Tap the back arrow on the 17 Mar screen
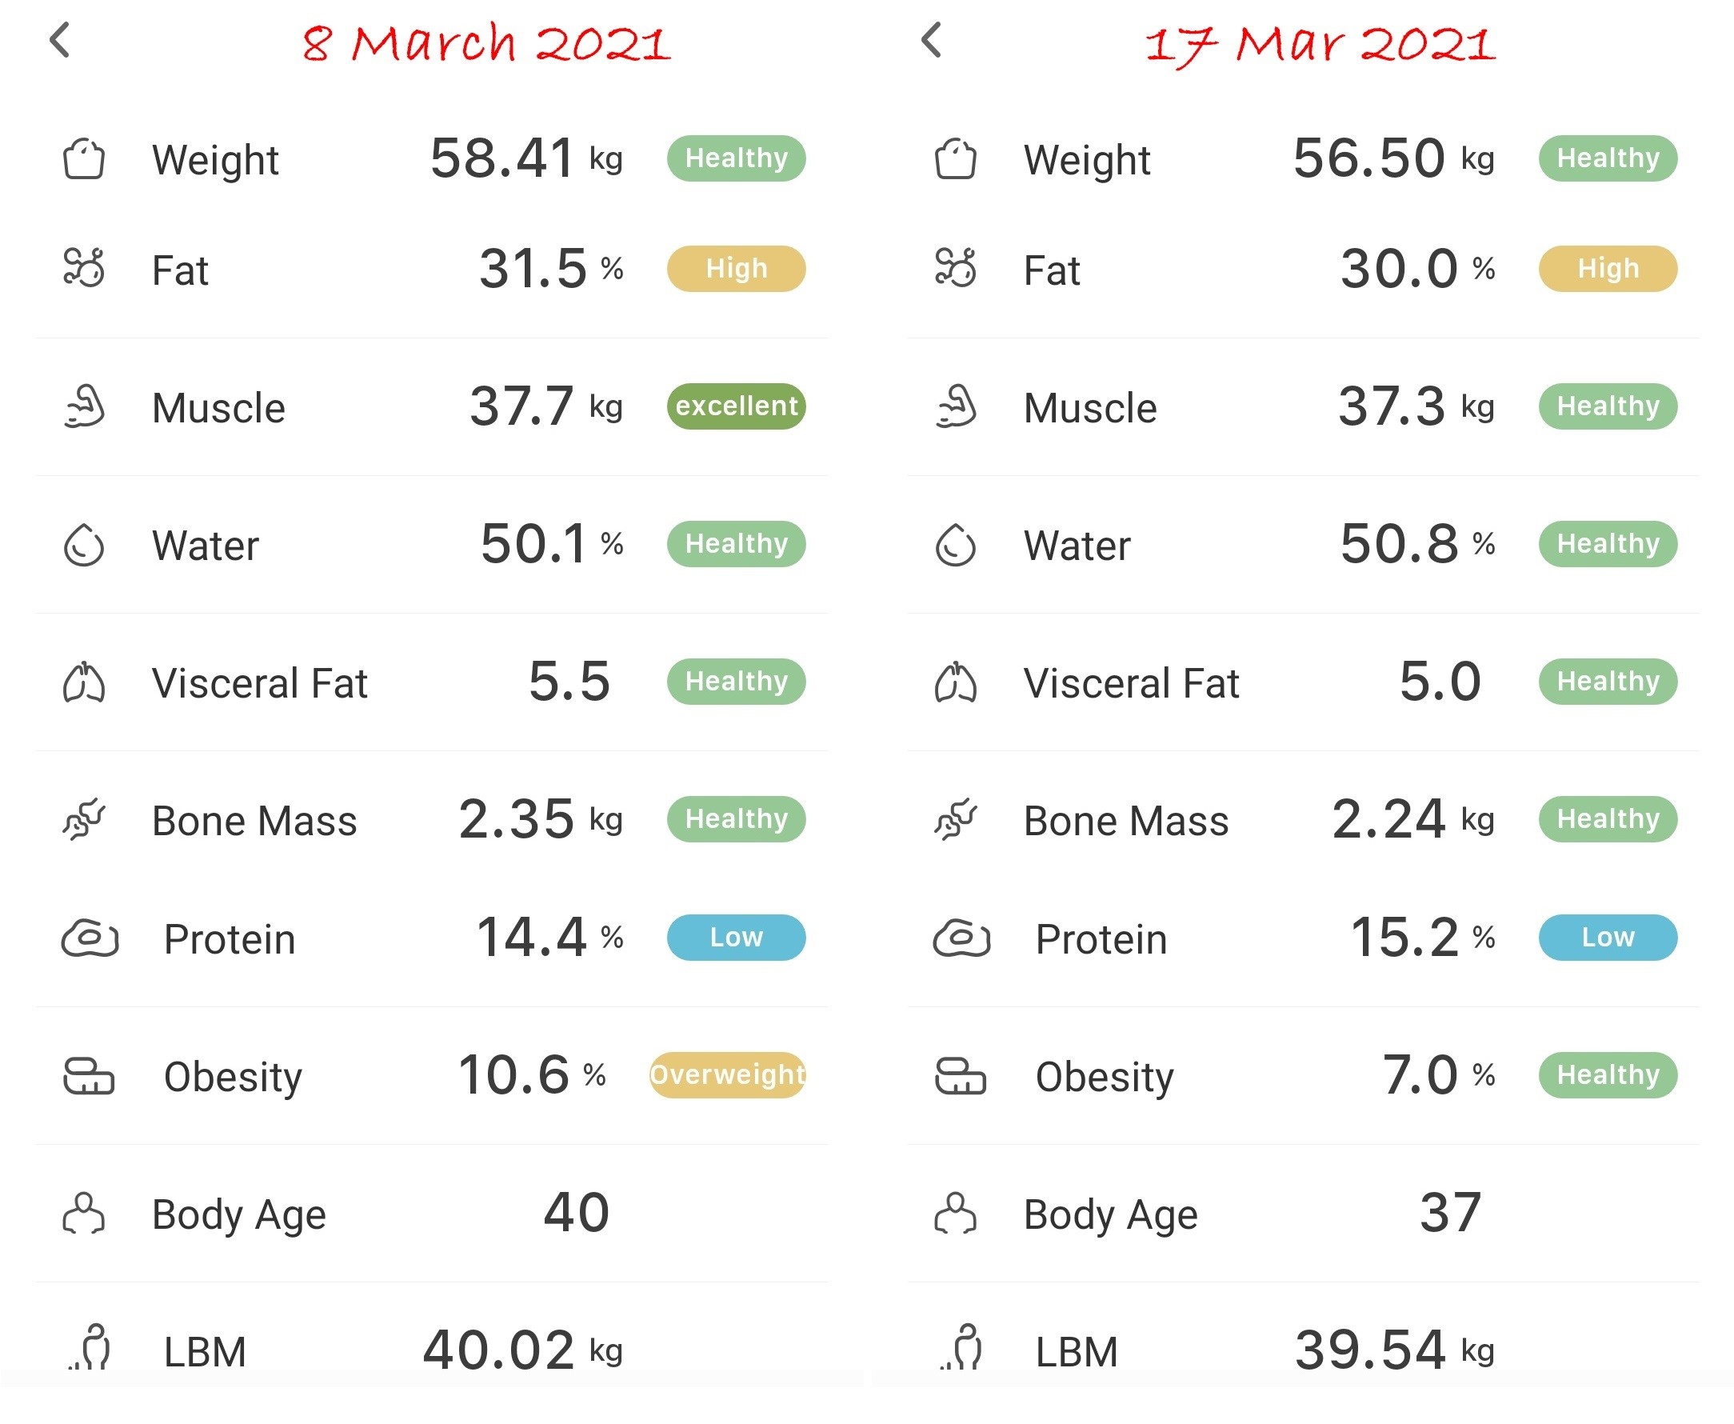 click(x=930, y=39)
